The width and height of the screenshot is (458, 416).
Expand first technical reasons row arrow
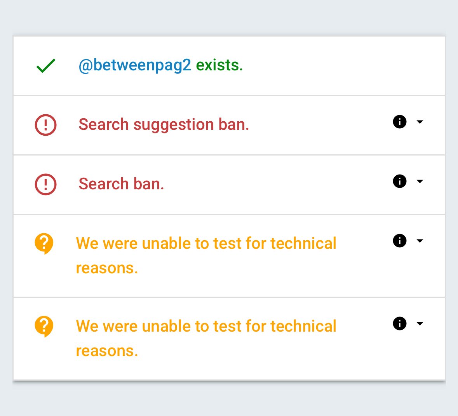[x=420, y=241]
